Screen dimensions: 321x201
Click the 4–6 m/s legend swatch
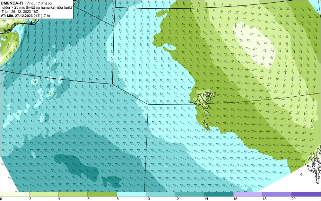[x=73, y=194]
